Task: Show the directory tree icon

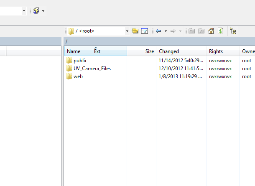Action: (233, 31)
